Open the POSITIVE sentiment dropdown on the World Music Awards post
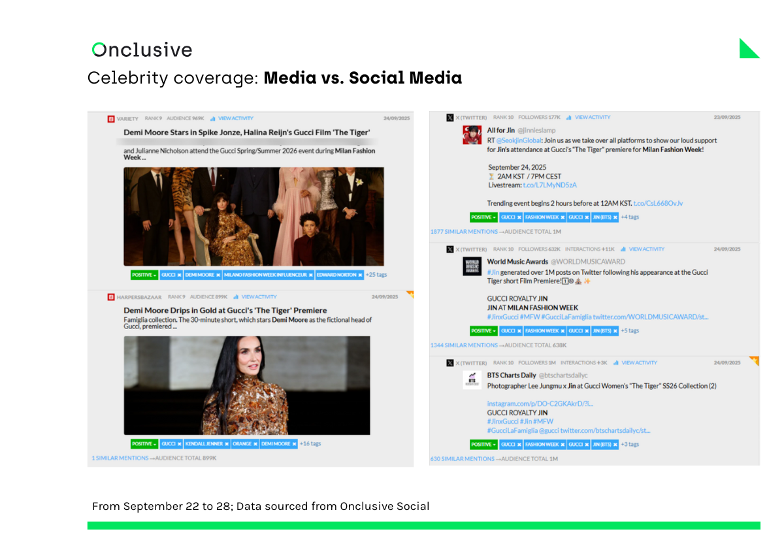Screen dimensions: 784x555 click(x=483, y=331)
